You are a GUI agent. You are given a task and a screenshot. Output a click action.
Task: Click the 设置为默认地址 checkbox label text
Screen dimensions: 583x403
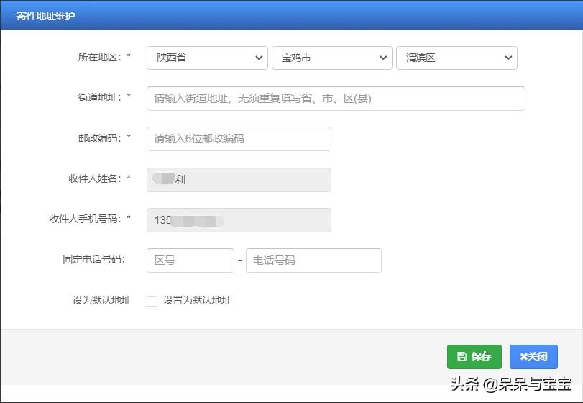tap(197, 301)
